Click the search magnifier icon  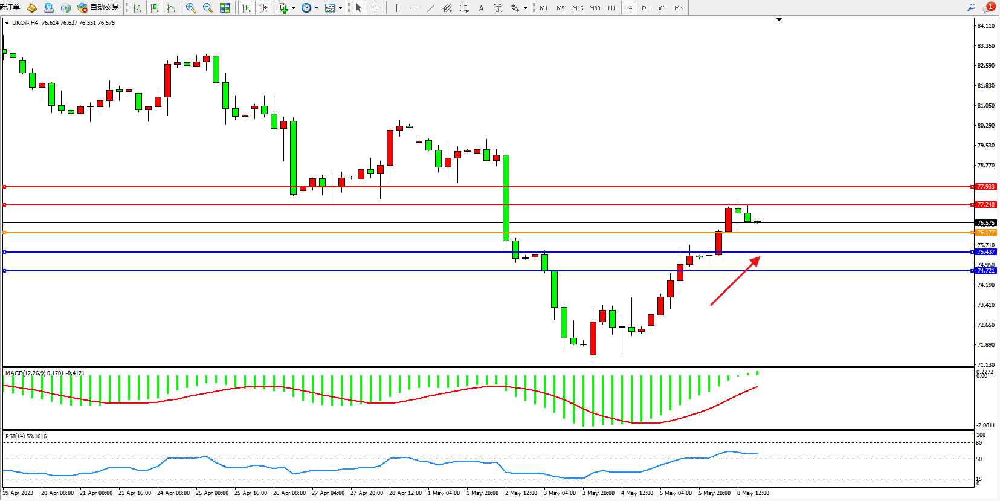pyautogui.click(x=971, y=8)
